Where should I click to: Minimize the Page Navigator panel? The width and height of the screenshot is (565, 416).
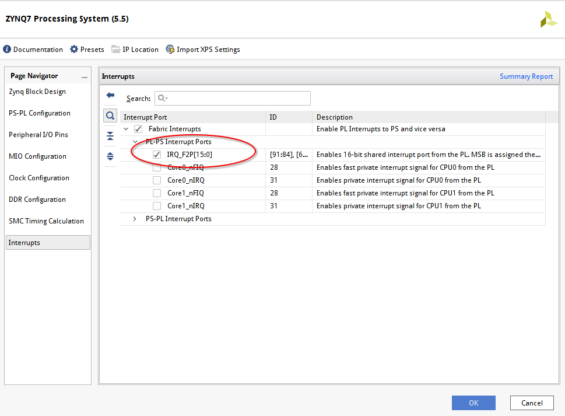tap(85, 77)
